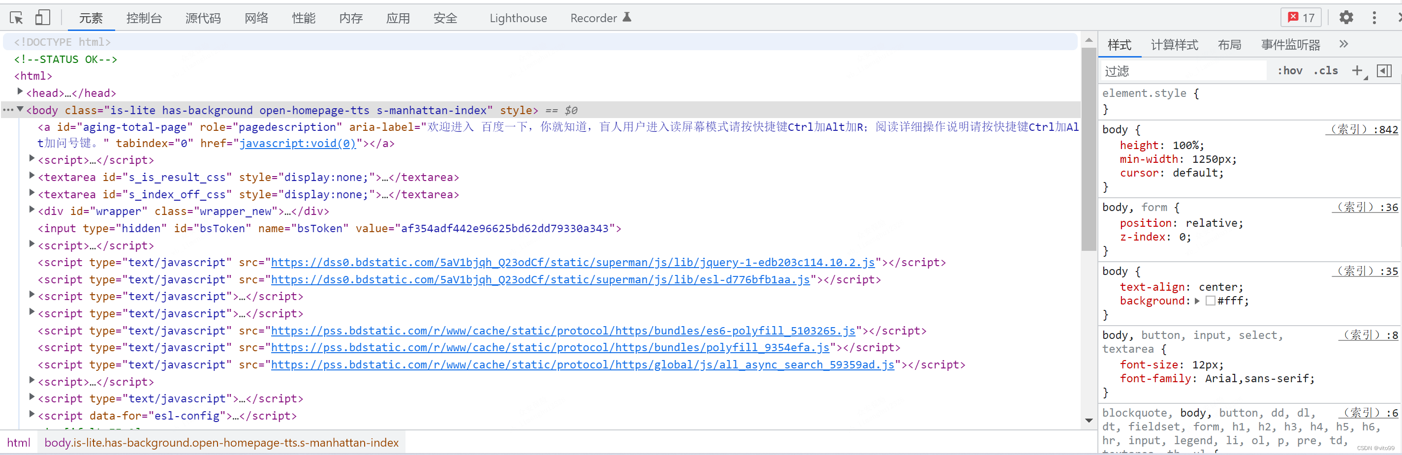Open the ellipsis actions on body row
The height and width of the screenshot is (455, 1402).
pyautogui.click(x=8, y=110)
